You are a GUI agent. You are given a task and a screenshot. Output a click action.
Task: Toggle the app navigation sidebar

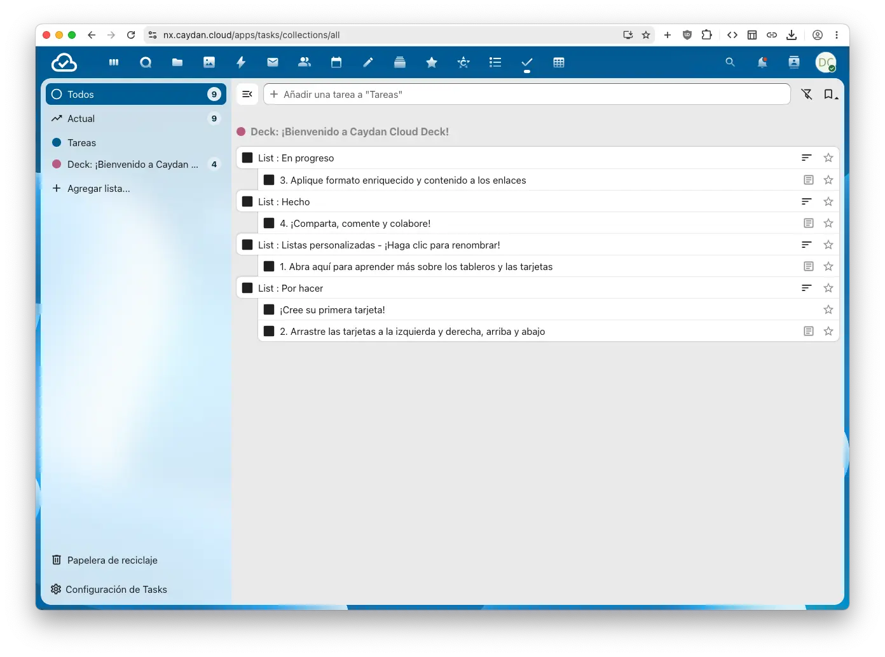(x=247, y=94)
